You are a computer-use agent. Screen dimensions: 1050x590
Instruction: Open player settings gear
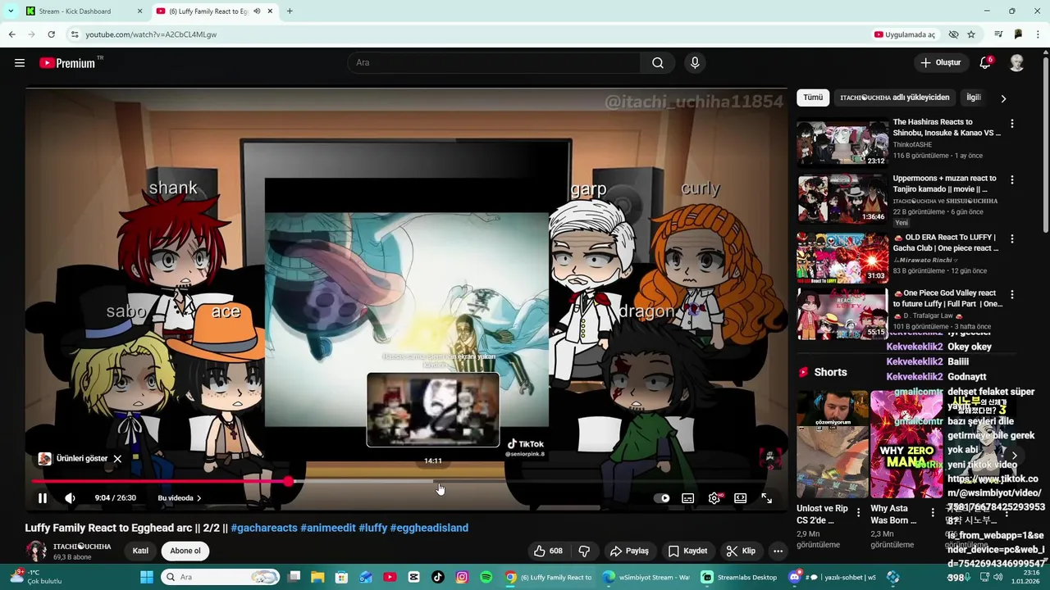click(715, 498)
